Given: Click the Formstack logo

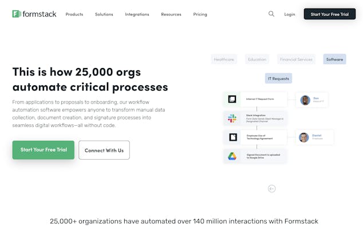Looking at the screenshot, I should [x=34, y=14].
